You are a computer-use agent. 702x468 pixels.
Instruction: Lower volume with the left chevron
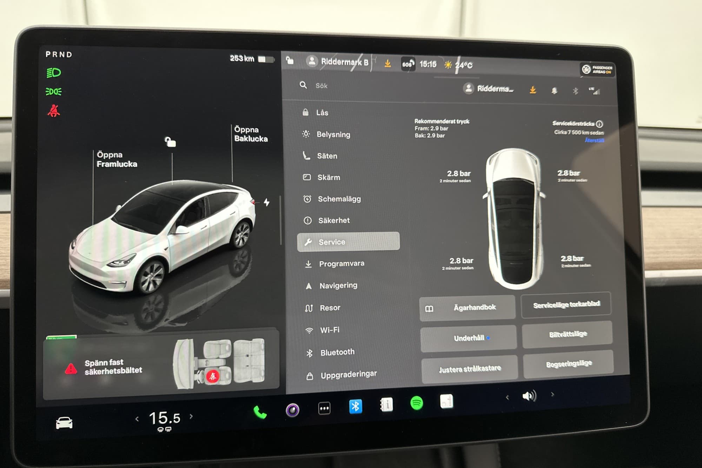pos(508,397)
